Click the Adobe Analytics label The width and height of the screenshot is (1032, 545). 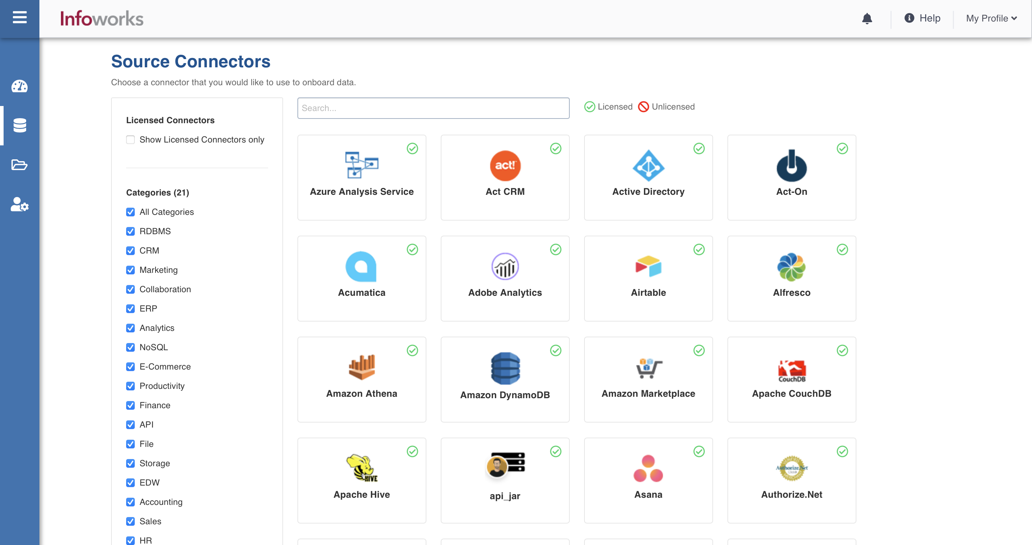point(505,293)
